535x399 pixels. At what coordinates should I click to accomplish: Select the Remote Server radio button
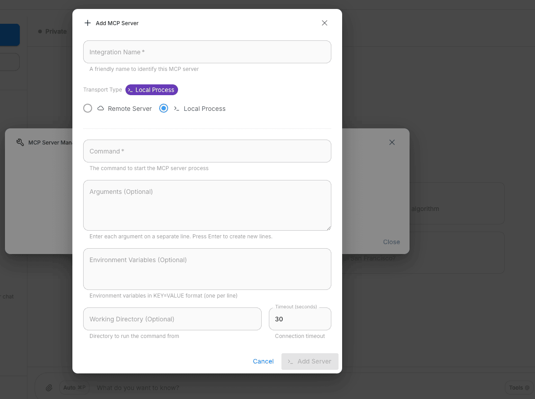[x=88, y=108]
